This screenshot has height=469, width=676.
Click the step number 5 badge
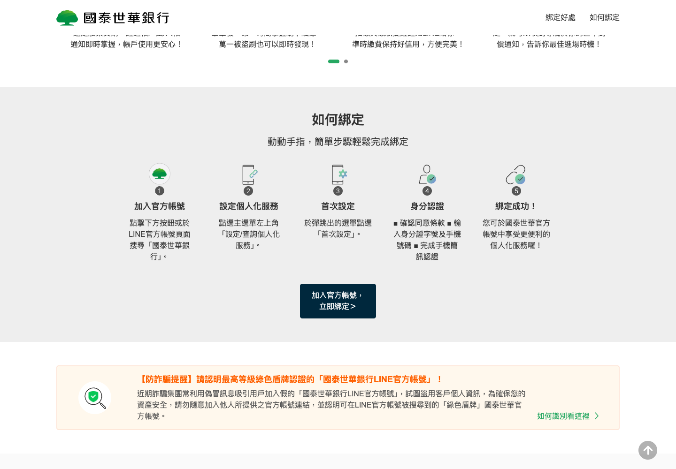click(516, 191)
